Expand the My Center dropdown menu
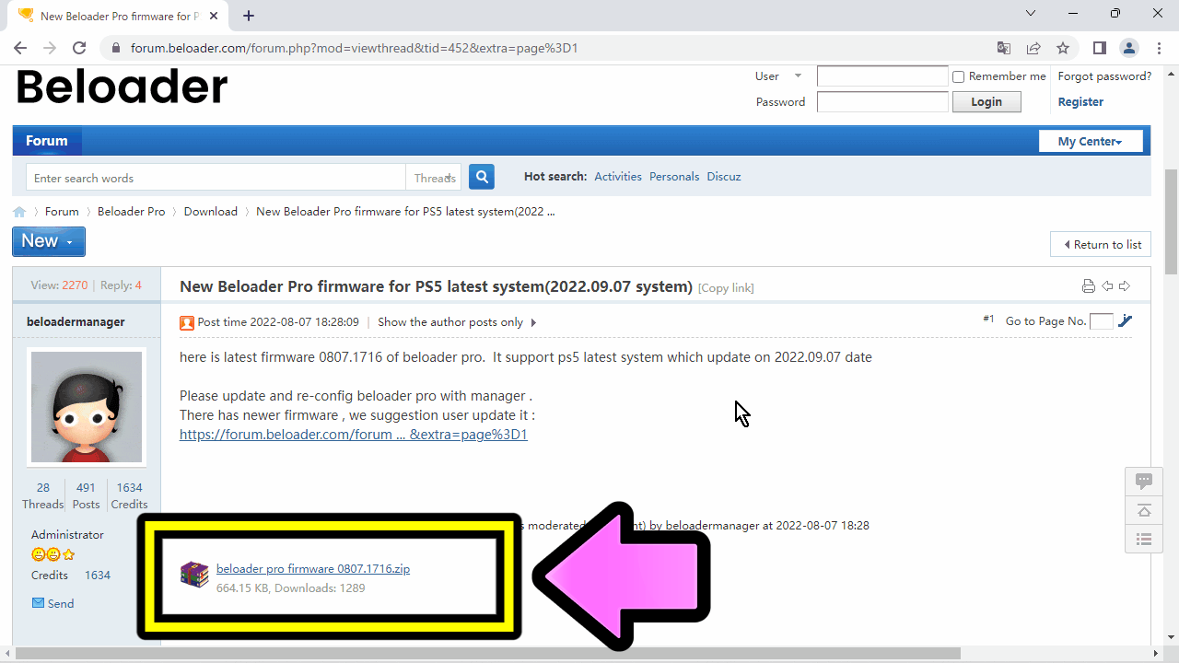This screenshot has height=663, width=1179. (1090, 140)
